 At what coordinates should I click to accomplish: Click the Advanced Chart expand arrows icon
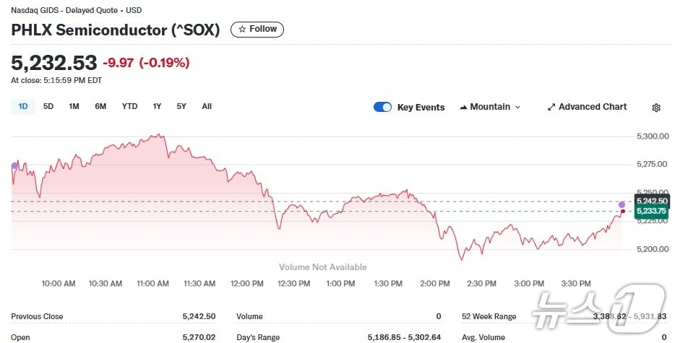coord(551,108)
